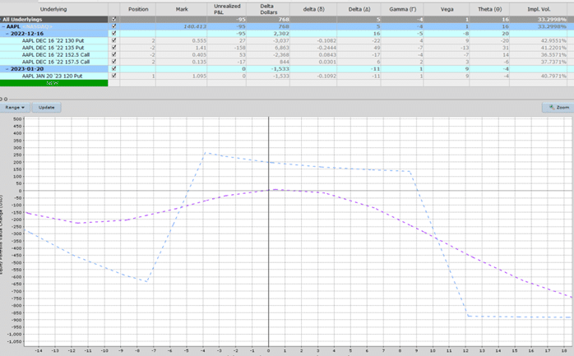This screenshot has width=574, height=356.
Task: Click the AAPL mark price 140.413
Action: click(194, 26)
